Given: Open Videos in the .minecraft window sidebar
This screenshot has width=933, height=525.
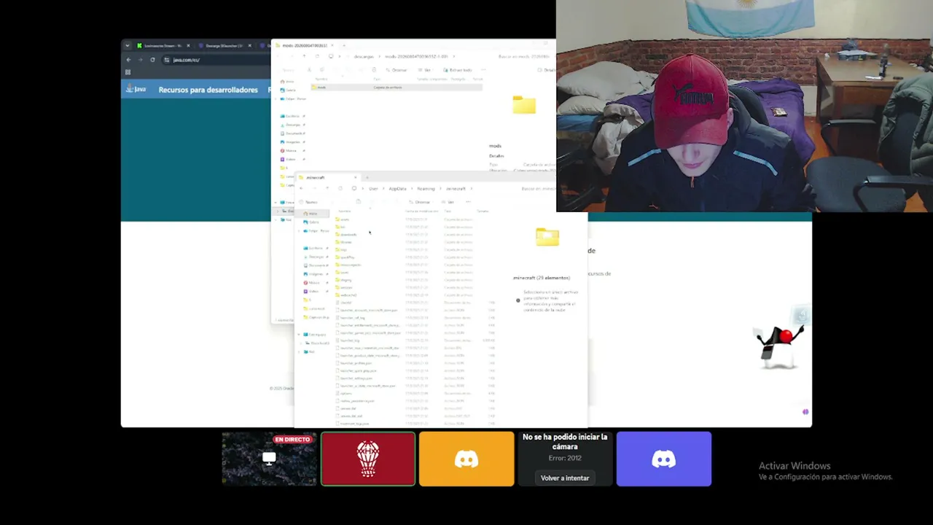Looking at the screenshot, I should point(313,292).
